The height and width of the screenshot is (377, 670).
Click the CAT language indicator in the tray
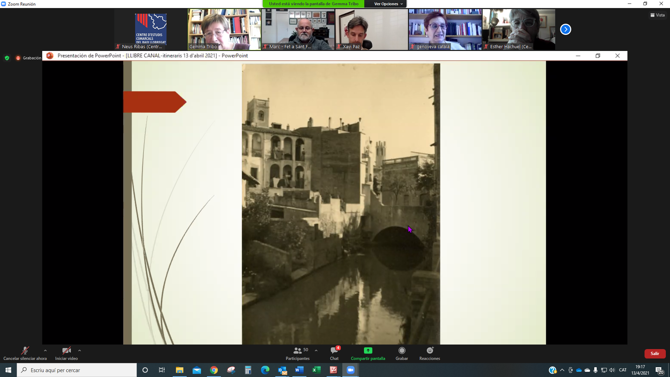tap(623, 370)
